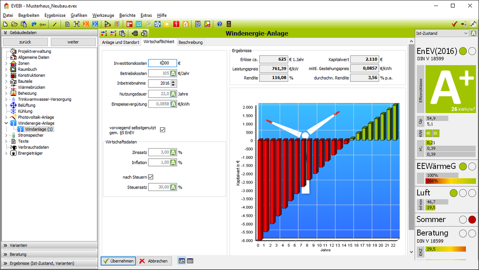Click the orange sigma calculation icon
This screenshot has height=270, width=479.
[86, 24]
